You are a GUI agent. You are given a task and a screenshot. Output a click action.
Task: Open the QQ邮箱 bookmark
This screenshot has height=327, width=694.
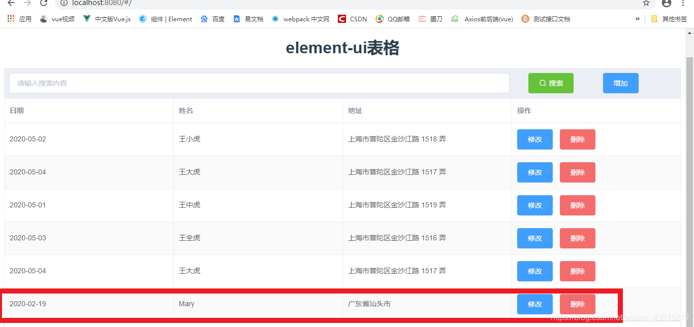point(393,19)
